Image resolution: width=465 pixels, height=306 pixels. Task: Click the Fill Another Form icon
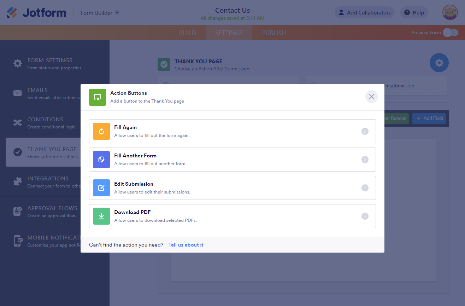pyautogui.click(x=101, y=160)
